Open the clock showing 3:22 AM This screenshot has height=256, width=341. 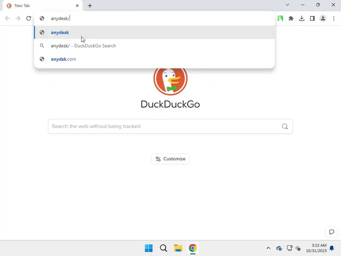click(316, 248)
